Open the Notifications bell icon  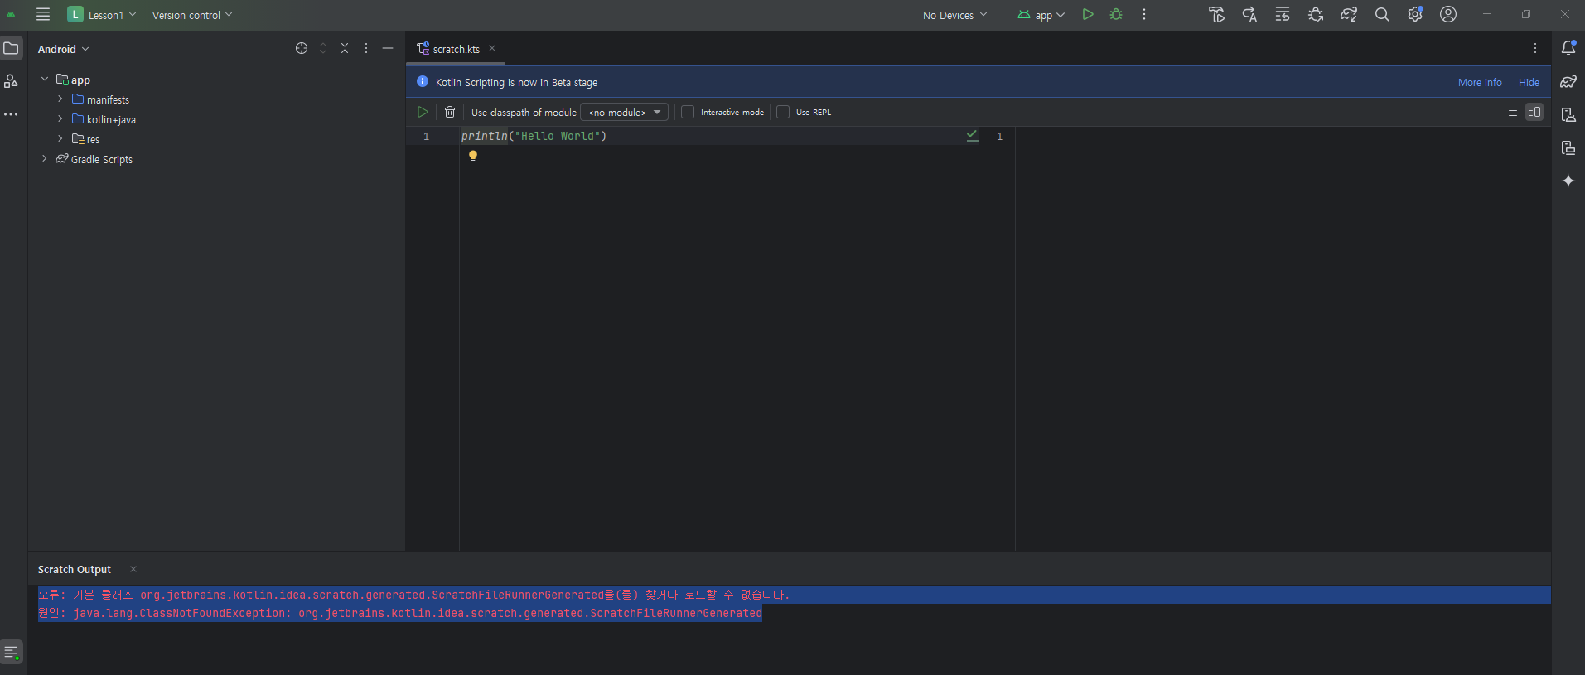click(1568, 48)
